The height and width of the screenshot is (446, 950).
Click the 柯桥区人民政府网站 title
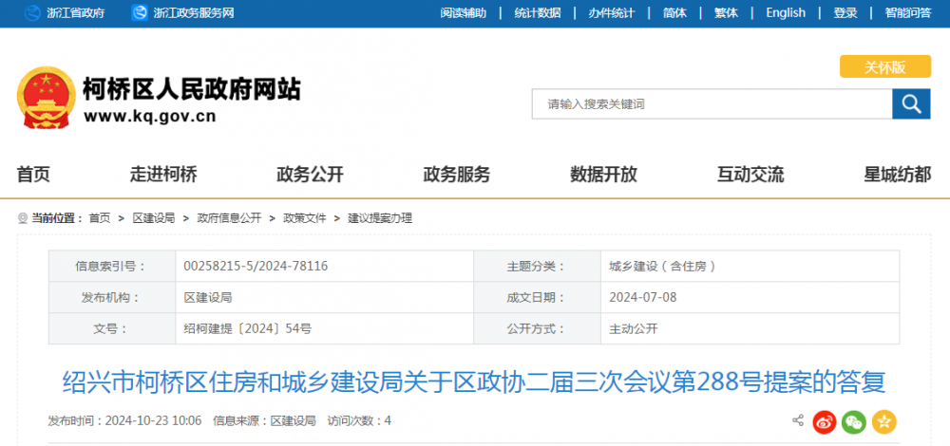pos(192,89)
